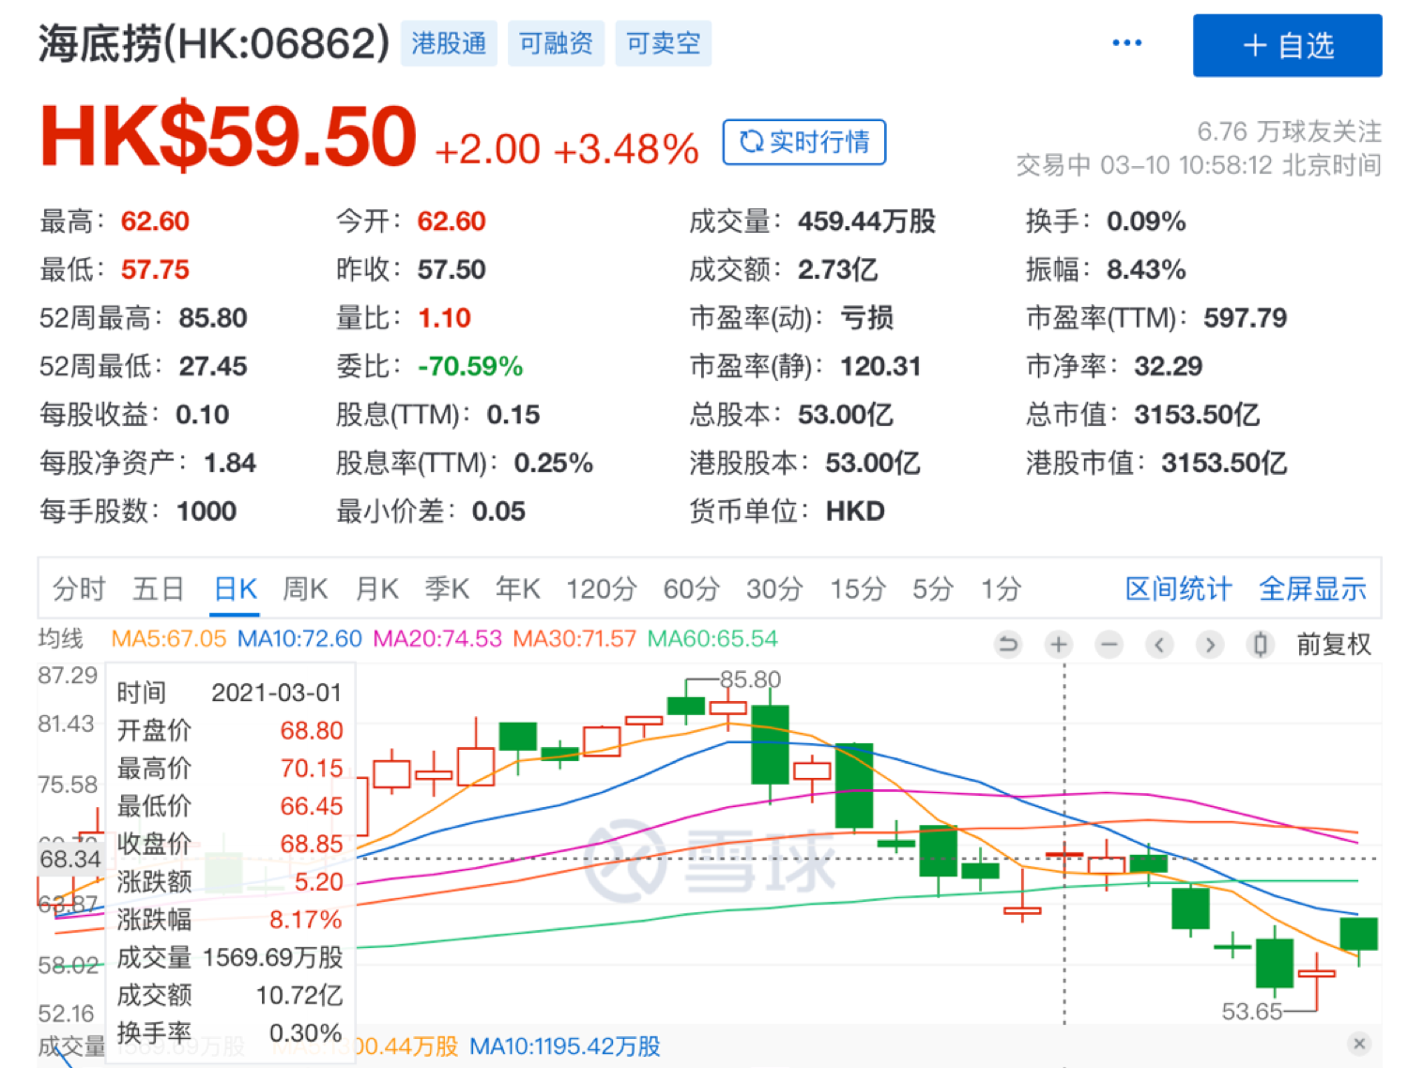Add stock with 自选 button
The height and width of the screenshot is (1068, 1423).
point(1287,45)
